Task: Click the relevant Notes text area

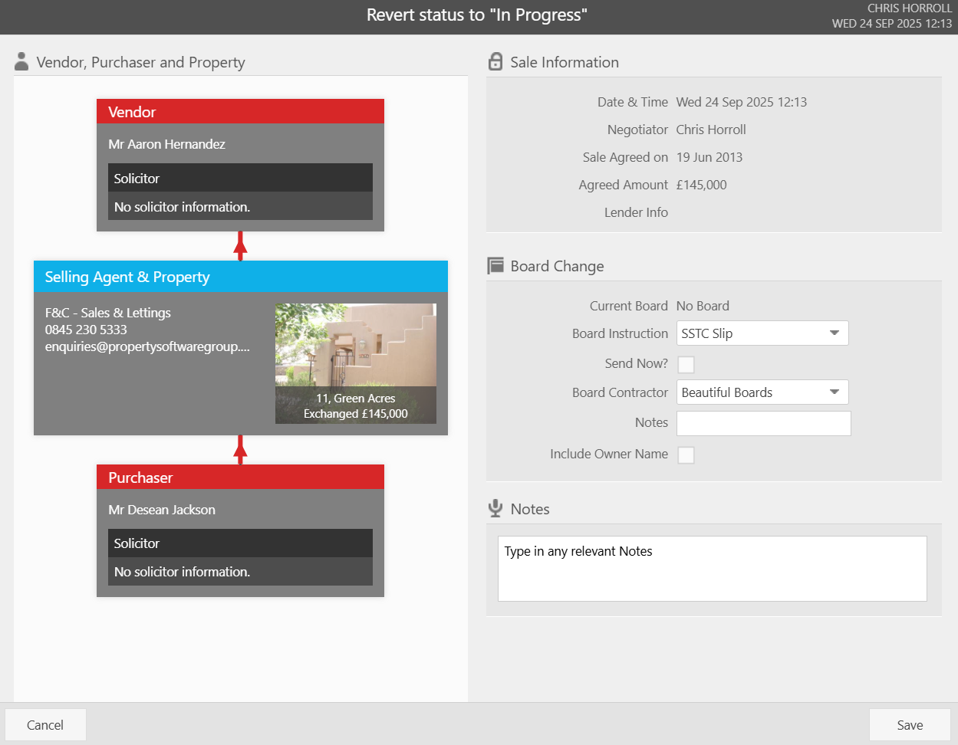Action: point(712,569)
